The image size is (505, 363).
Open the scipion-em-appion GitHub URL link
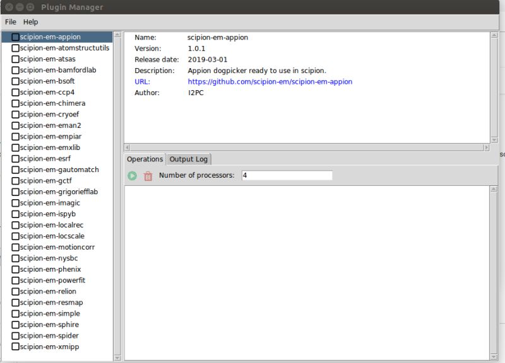pyautogui.click(x=270, y=81)
